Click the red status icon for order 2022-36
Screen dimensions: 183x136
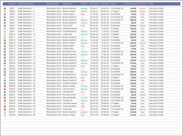pyautogui.click(x=5, y=109)
